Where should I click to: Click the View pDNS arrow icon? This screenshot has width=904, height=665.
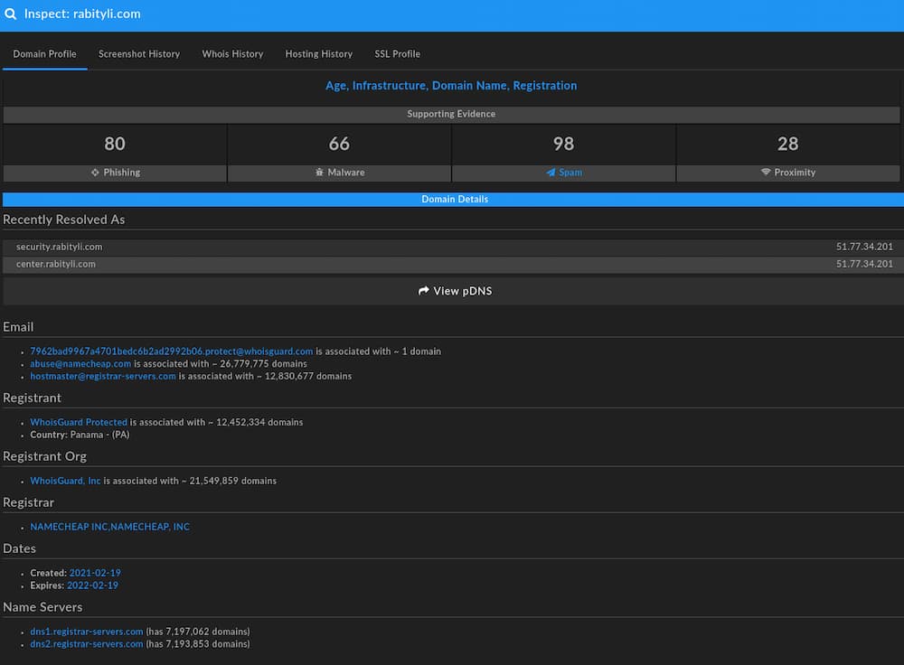(x=424, y=291)
